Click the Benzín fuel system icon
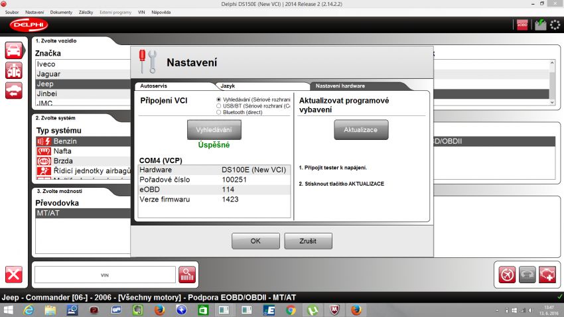This screenshot has height=317, width=564. pyautogui.click(x=44, y=141)
